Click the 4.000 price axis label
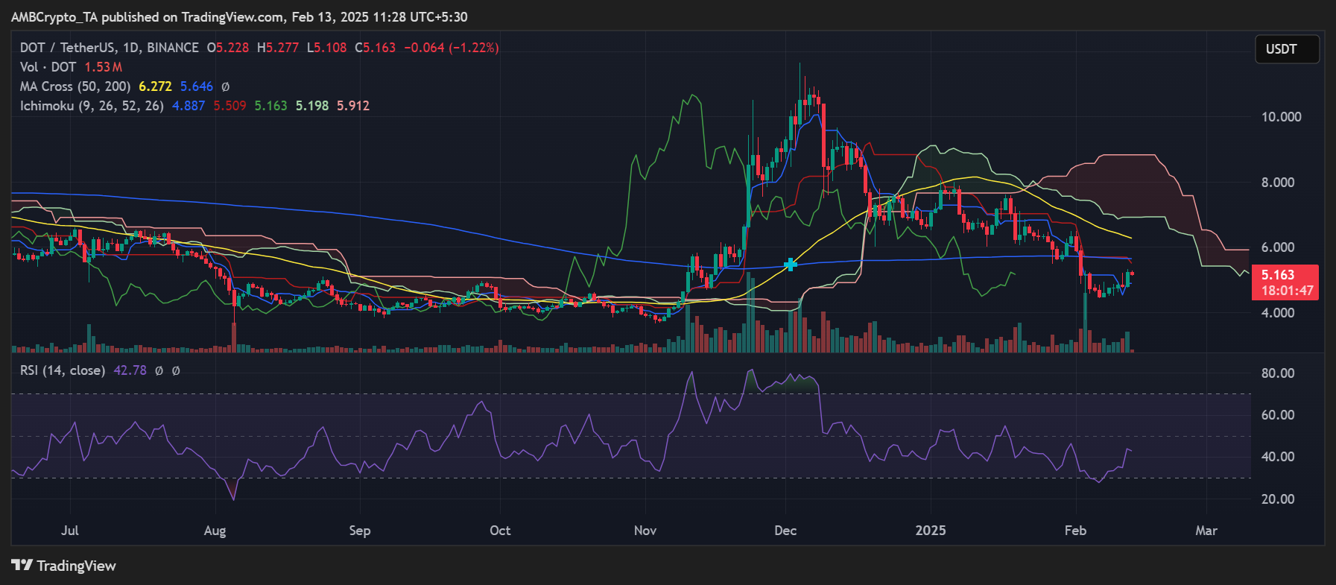The width and height of the screenshot is (1336, 585). click(1278, 313)
